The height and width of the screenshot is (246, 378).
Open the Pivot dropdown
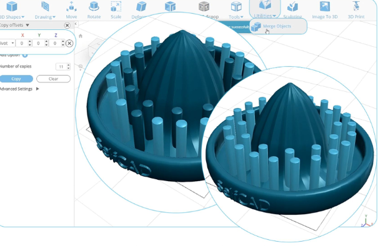point(7,43)
